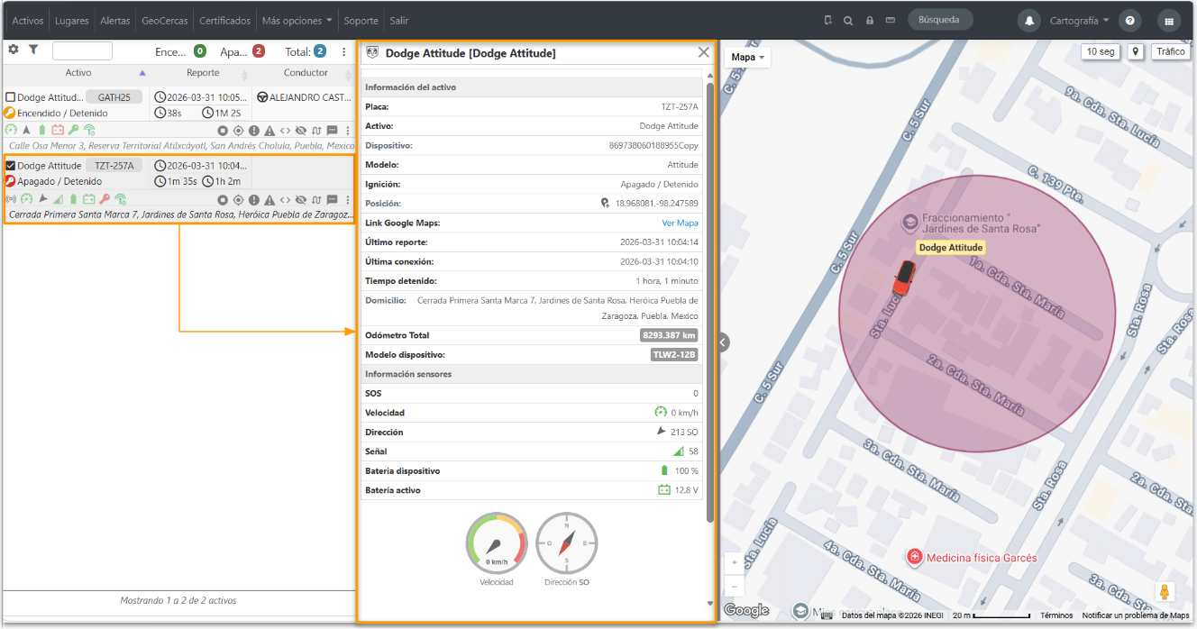Click the locate target icon in GATH25 row
The image size is (1197, 629).
pyautogui.click(x=238, y=131)
